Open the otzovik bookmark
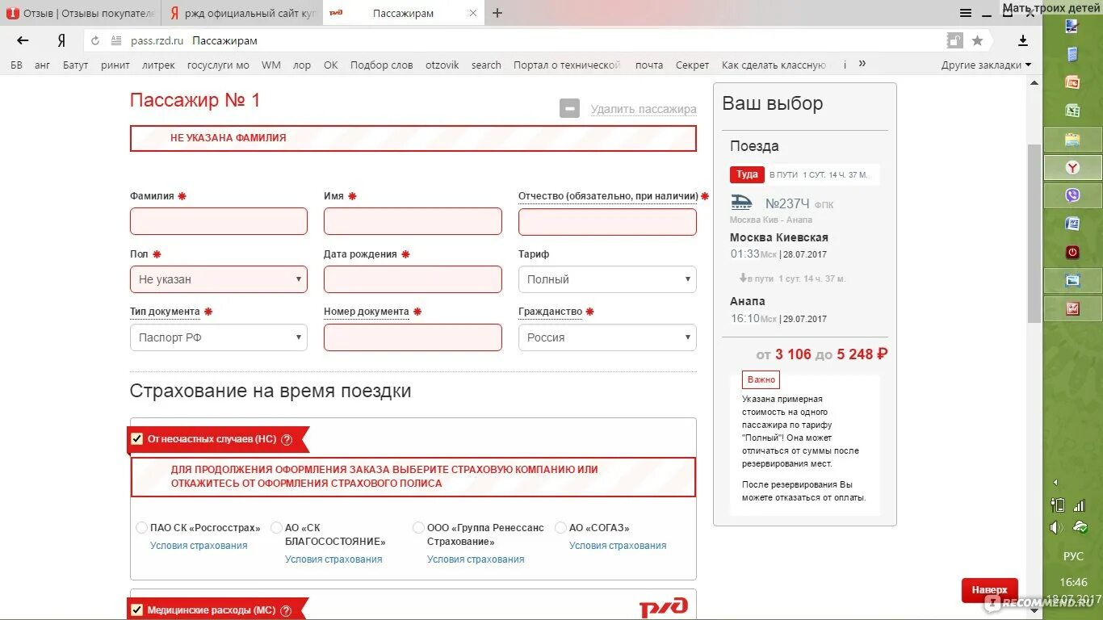Screen dimensions: 1103x620 pos(442,65)
